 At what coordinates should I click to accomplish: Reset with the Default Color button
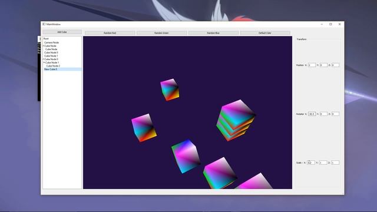(265, 33)
